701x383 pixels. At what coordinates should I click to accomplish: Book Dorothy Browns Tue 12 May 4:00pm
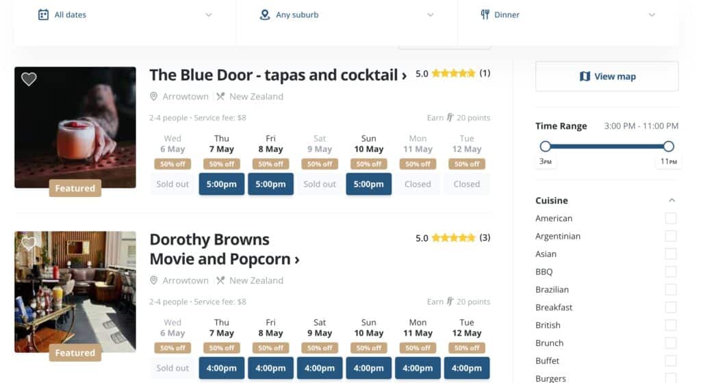(467, 368)
